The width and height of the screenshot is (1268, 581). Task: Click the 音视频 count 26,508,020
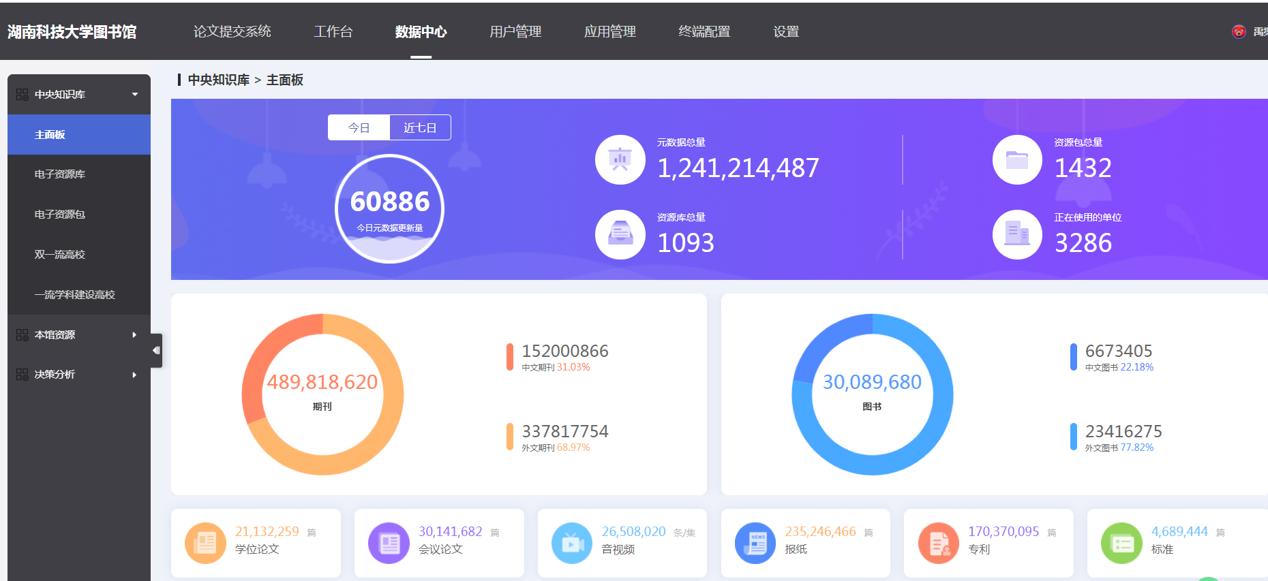point(634,531)
